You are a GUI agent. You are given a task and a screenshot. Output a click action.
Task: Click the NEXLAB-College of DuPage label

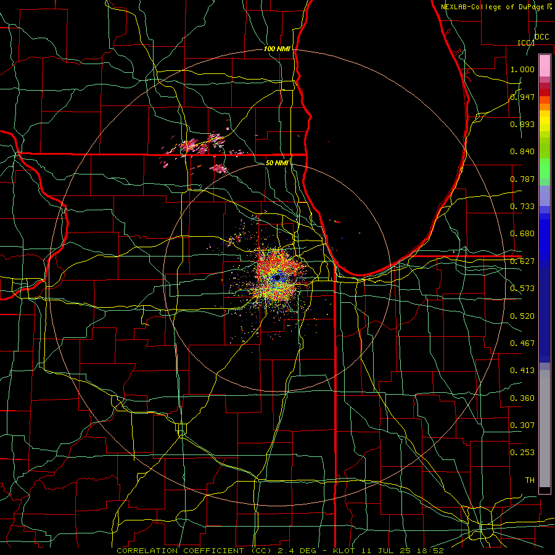pos(492,7)
